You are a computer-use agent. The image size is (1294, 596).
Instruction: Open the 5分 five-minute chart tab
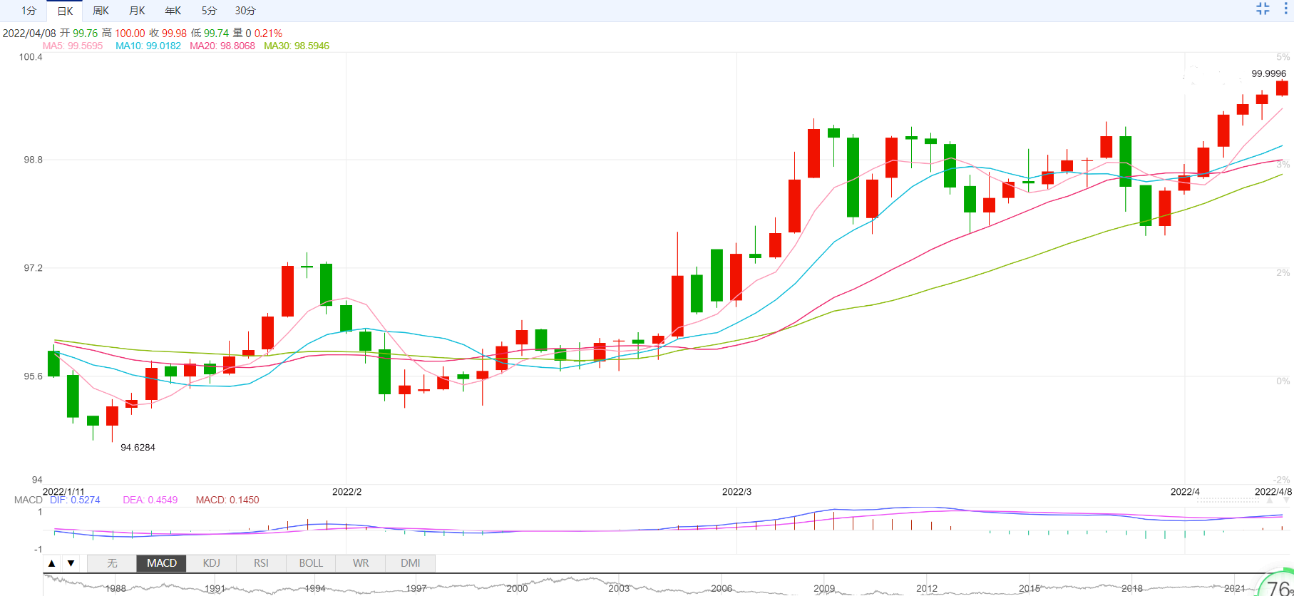209,11
